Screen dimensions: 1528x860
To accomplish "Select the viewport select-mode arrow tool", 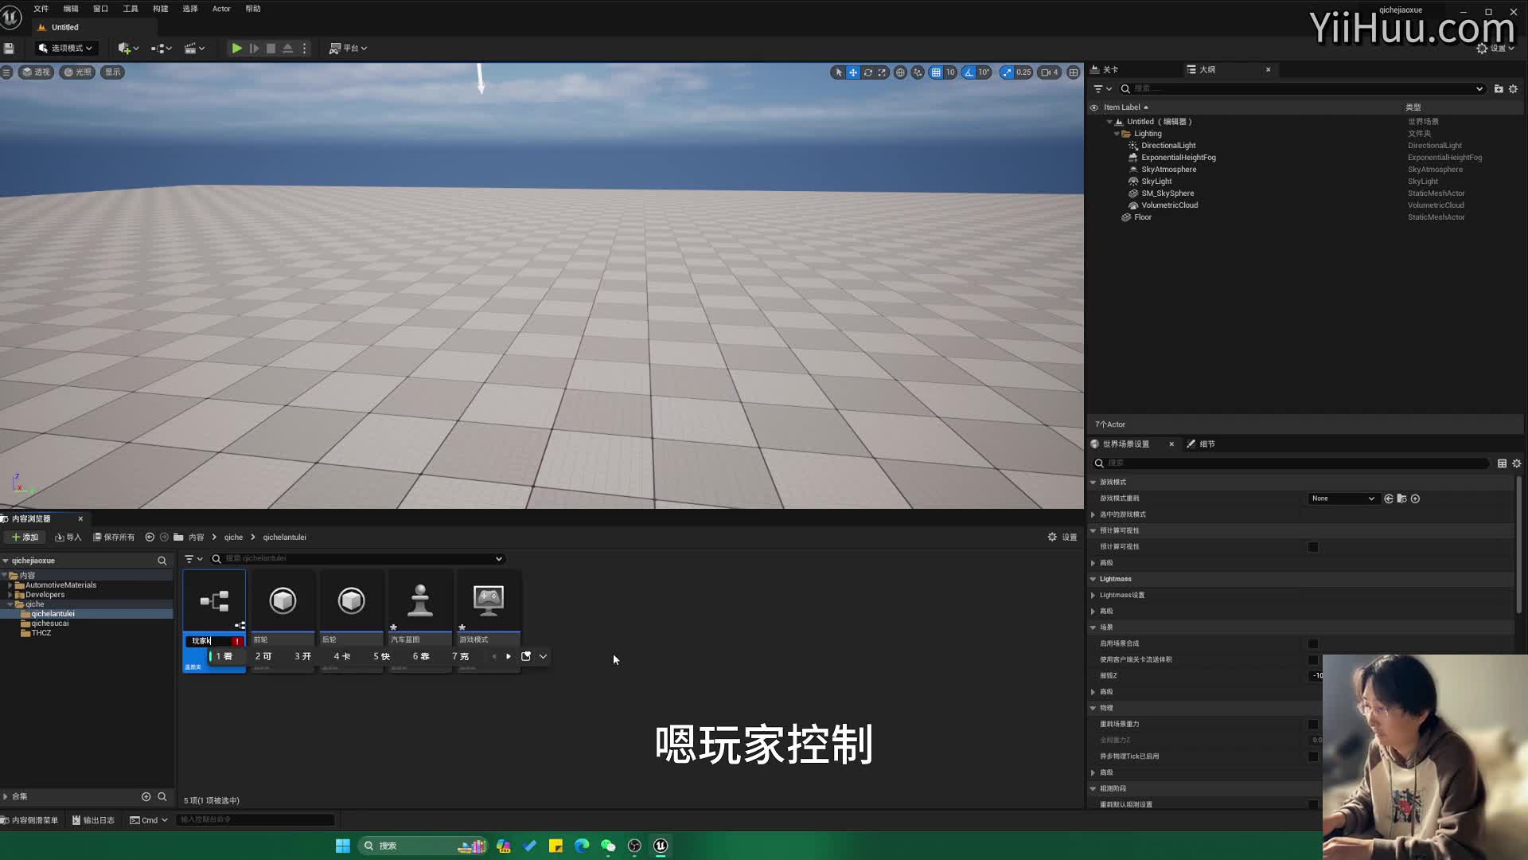I will (838, 72).
